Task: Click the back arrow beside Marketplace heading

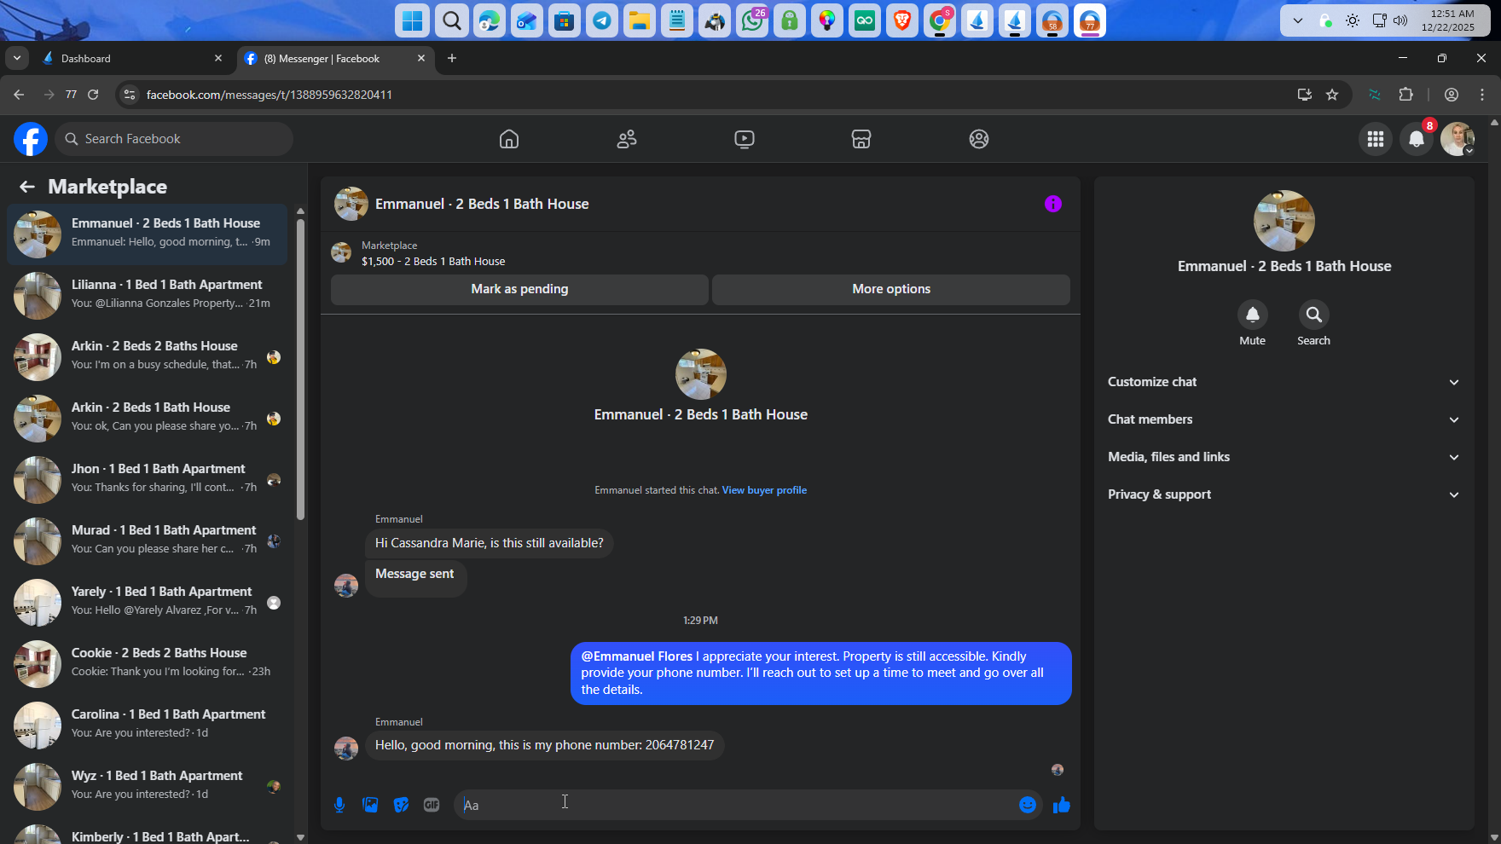Action: point(27,187)
